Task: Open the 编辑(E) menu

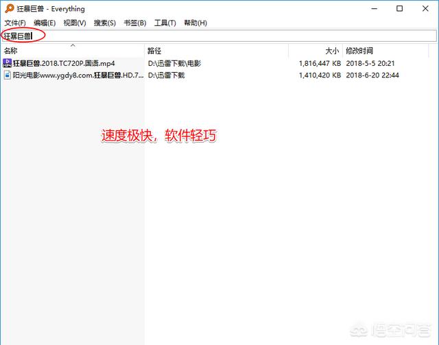Action: pyautogui.click(x=45, y=23)
